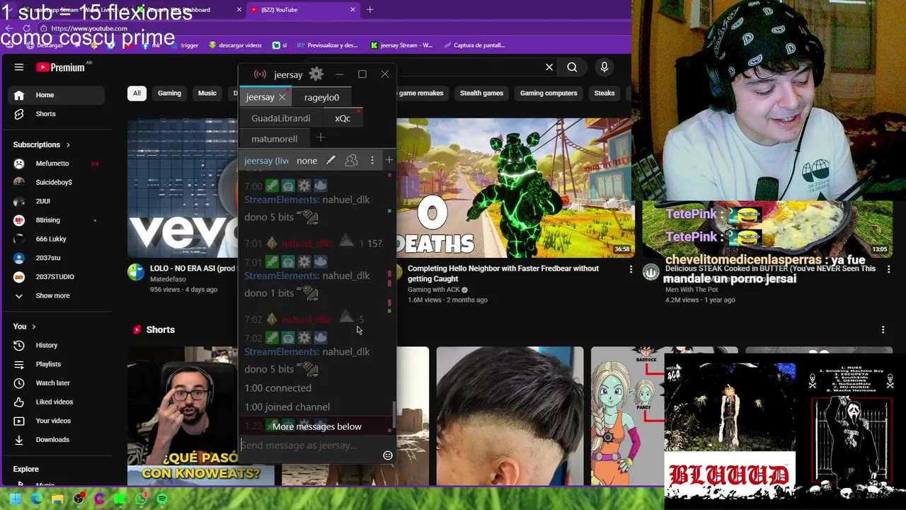Open Spotify from taskbar
Screen dimensions: 906x510
point(162,499)
